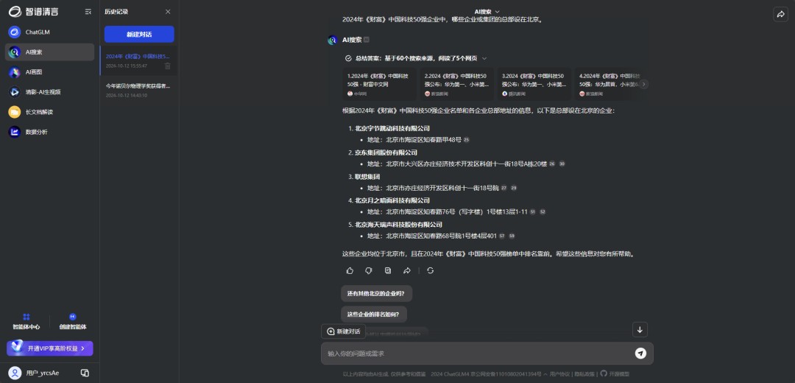Delete the 2024年《财富》 history entry with trash icon
Screen dimensions: 795x383
pyautogui.click(x=168, y=66)
